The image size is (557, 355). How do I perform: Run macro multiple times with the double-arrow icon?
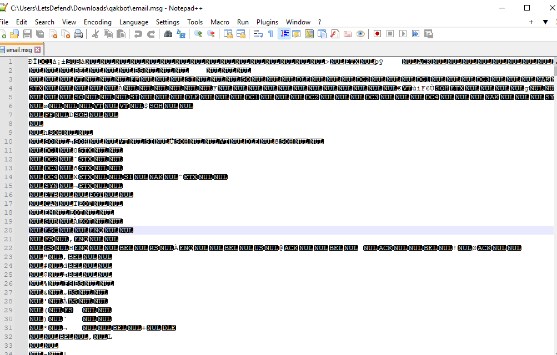(415, 34)
